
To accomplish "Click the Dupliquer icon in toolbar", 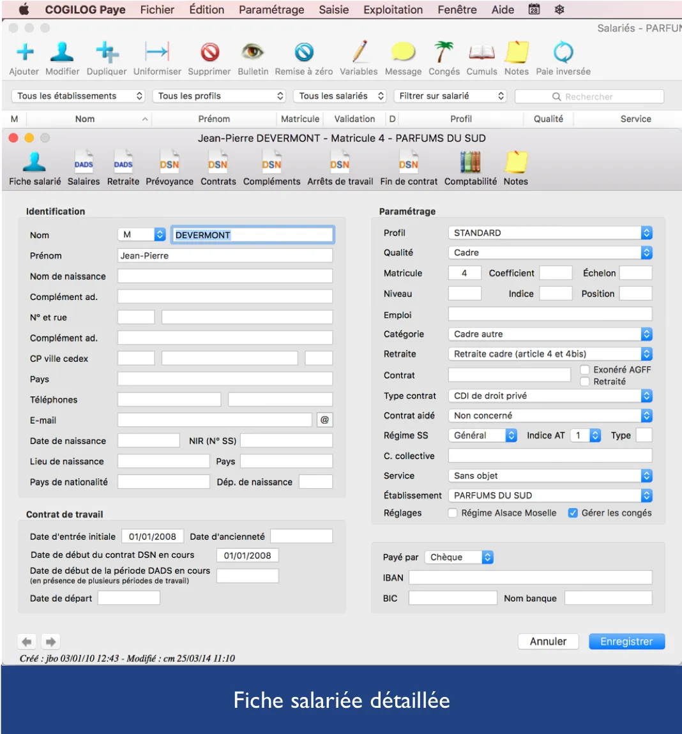I will coord(107,52).
